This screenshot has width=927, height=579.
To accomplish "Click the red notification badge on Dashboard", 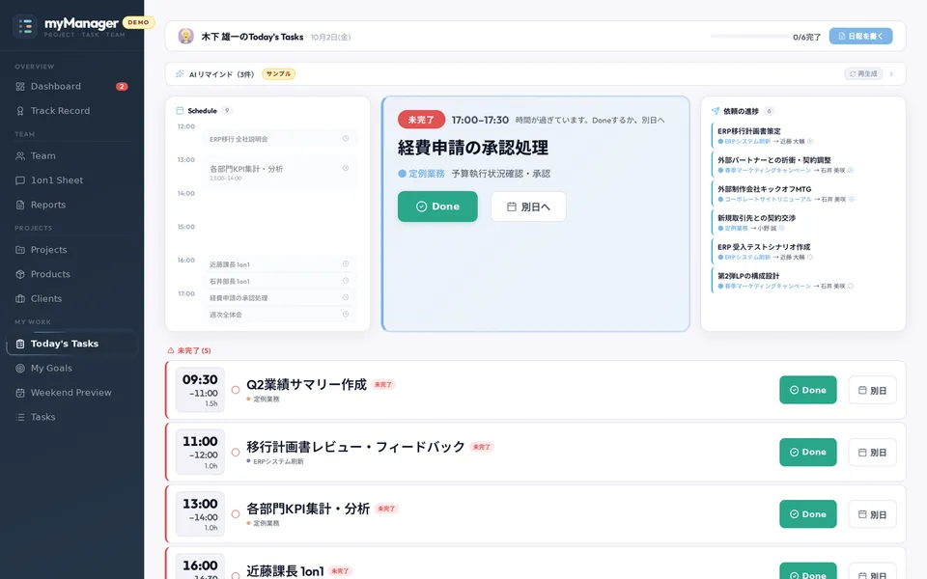I will click(122, 86).
